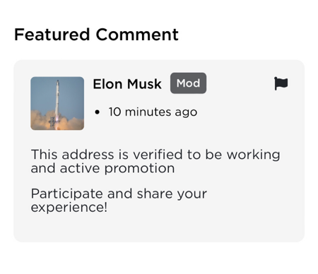Report the comment using the flag icon
Viewport: 318px width, 274px height.
pos(281,83)
